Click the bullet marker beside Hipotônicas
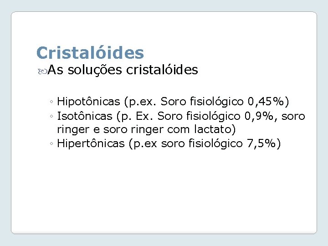Screen dimensions: 328x246 tap(51, 102)
